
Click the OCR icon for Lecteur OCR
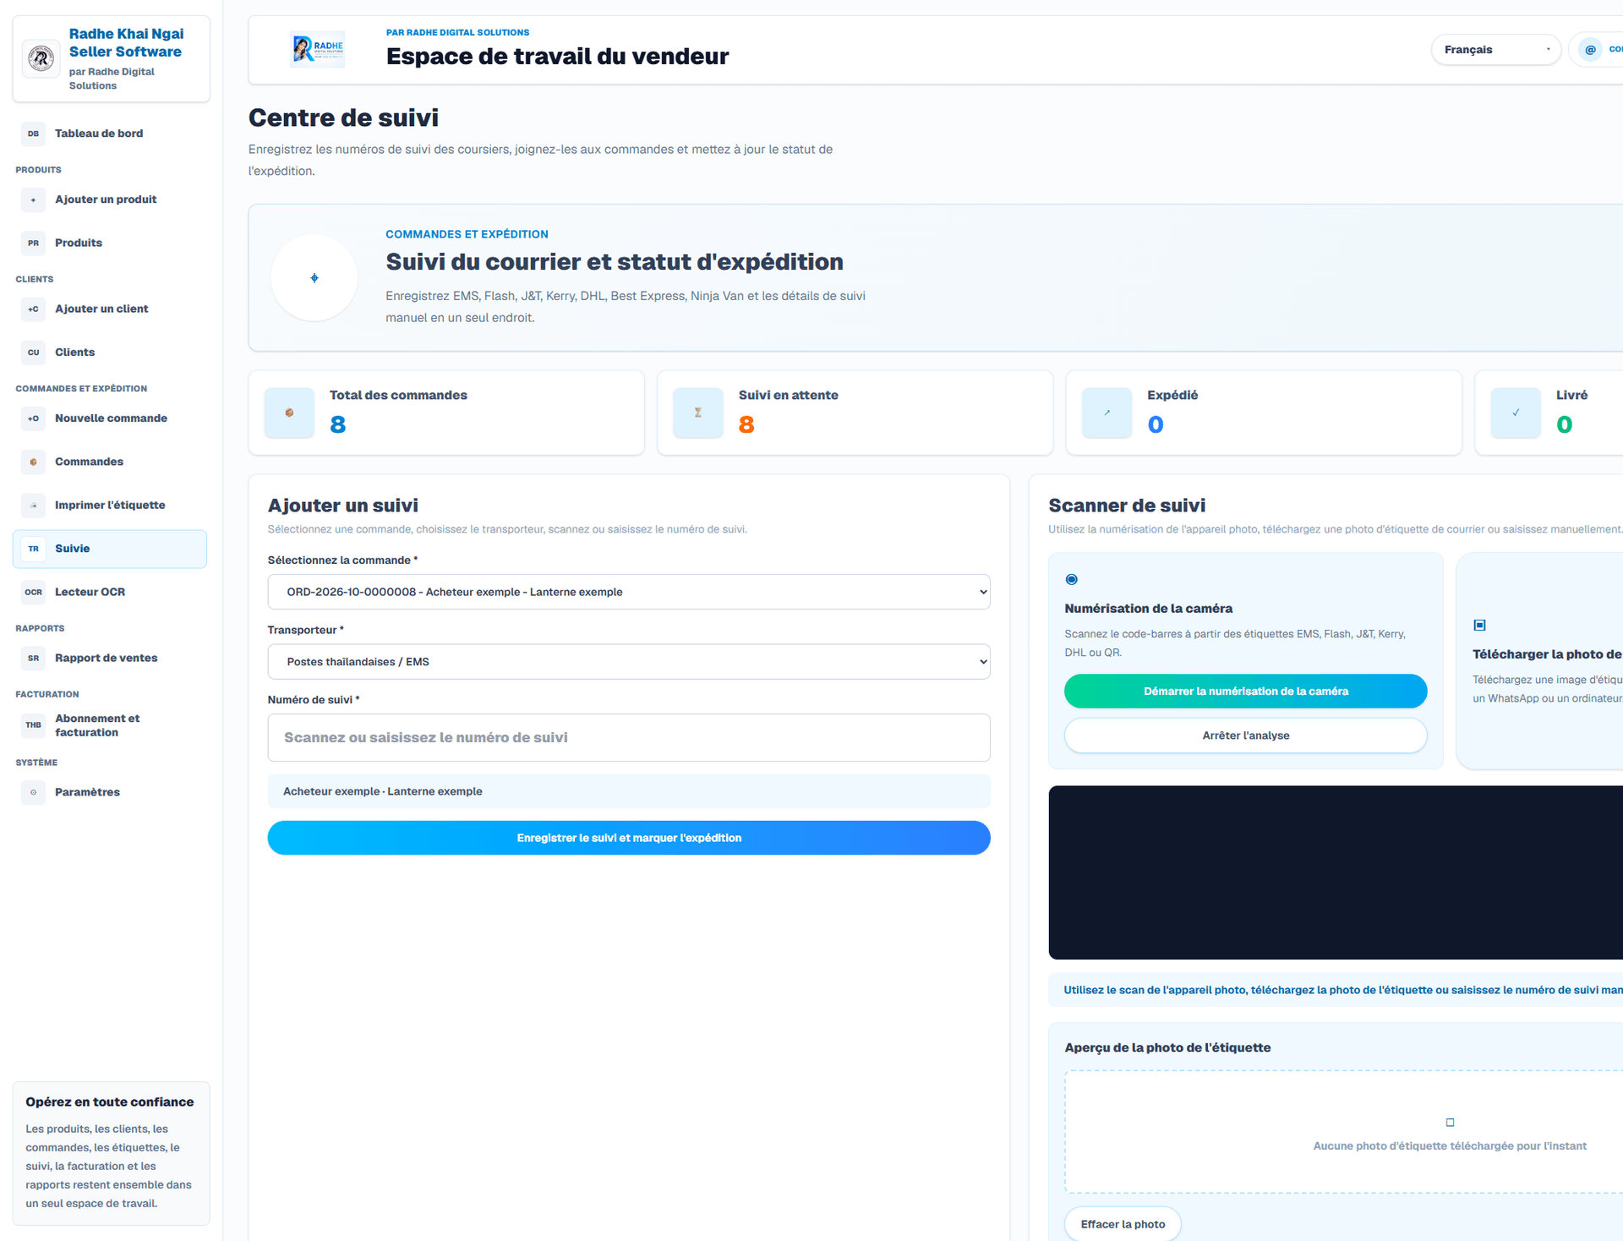coord(33,593)
